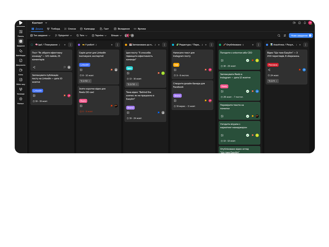Switch to the Календар tab
329x247 pixels.
[87, 29]
